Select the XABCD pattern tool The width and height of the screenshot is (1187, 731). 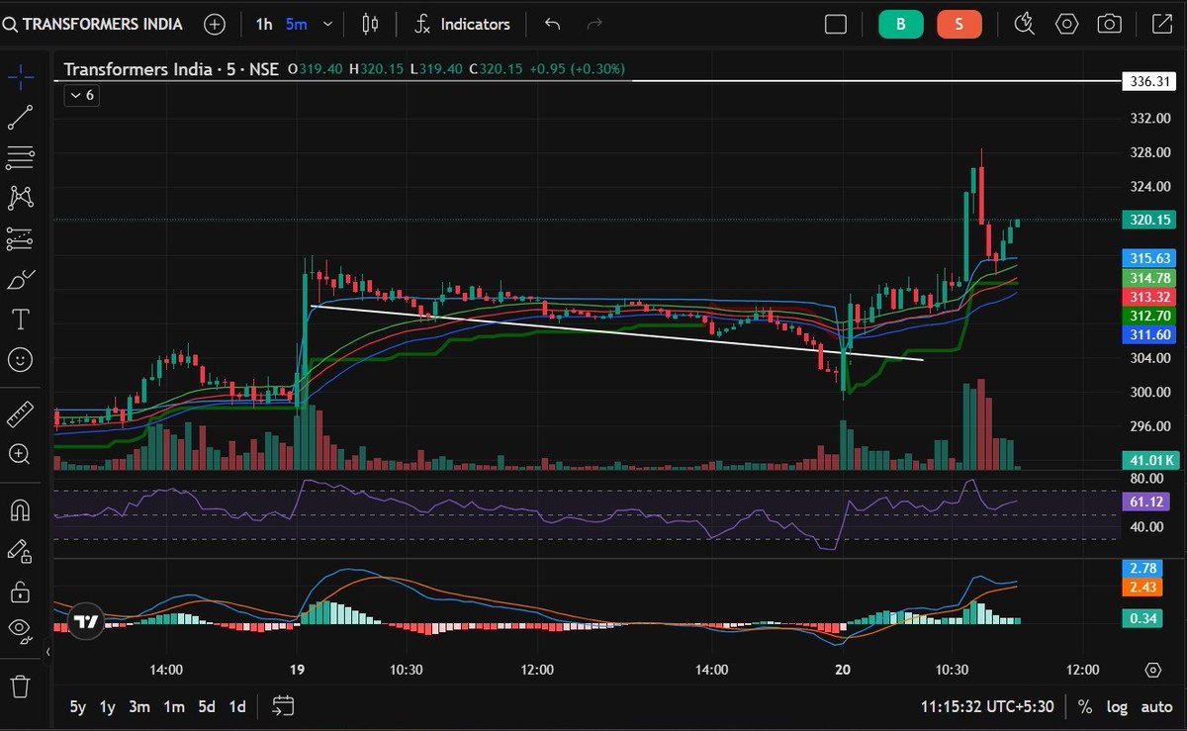[x=20, y=198]
